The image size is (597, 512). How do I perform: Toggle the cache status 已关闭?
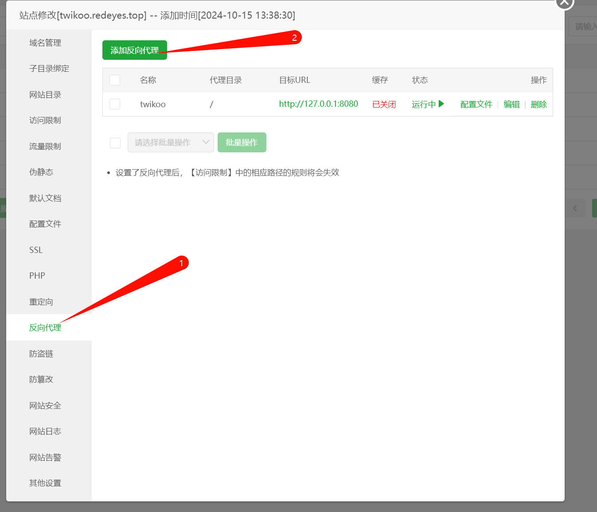[384, 105]
